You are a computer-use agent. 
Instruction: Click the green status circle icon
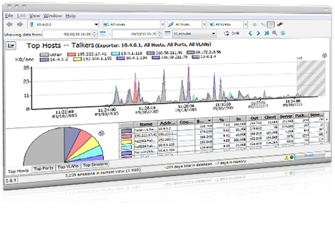pos(291,157)
